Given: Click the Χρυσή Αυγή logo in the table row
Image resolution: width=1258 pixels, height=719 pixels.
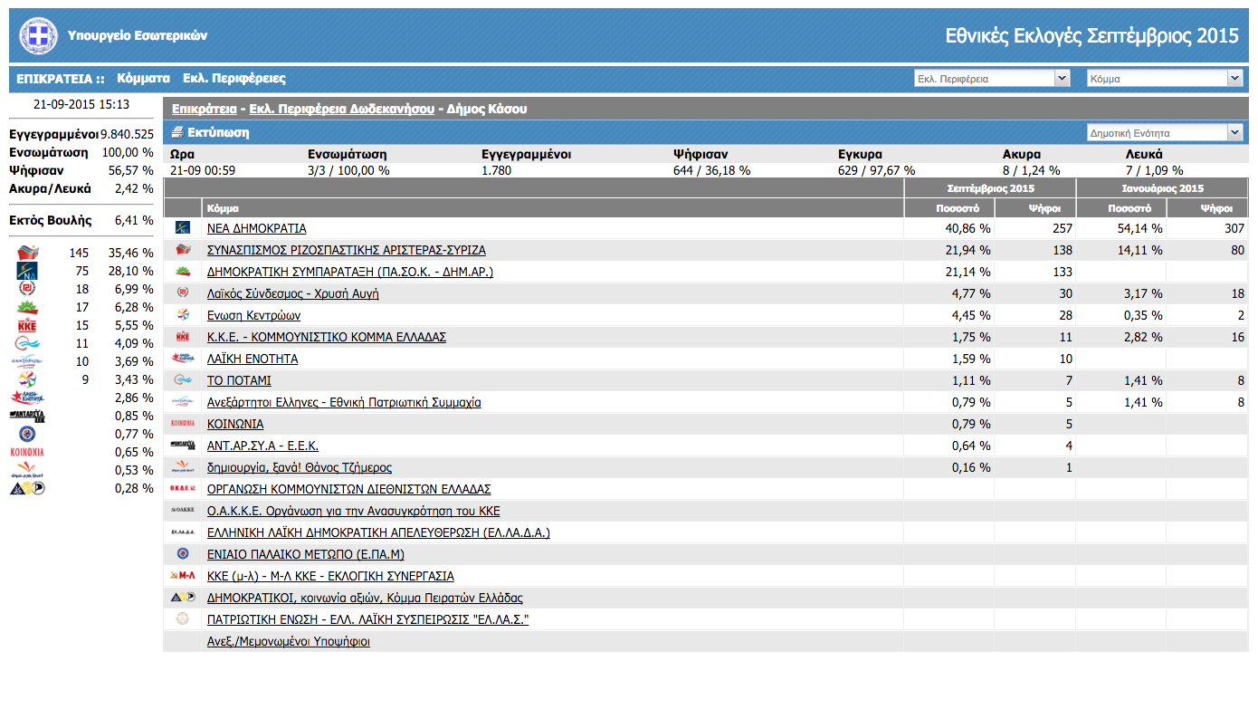Looking at the screenshot, I should (183, 293).
